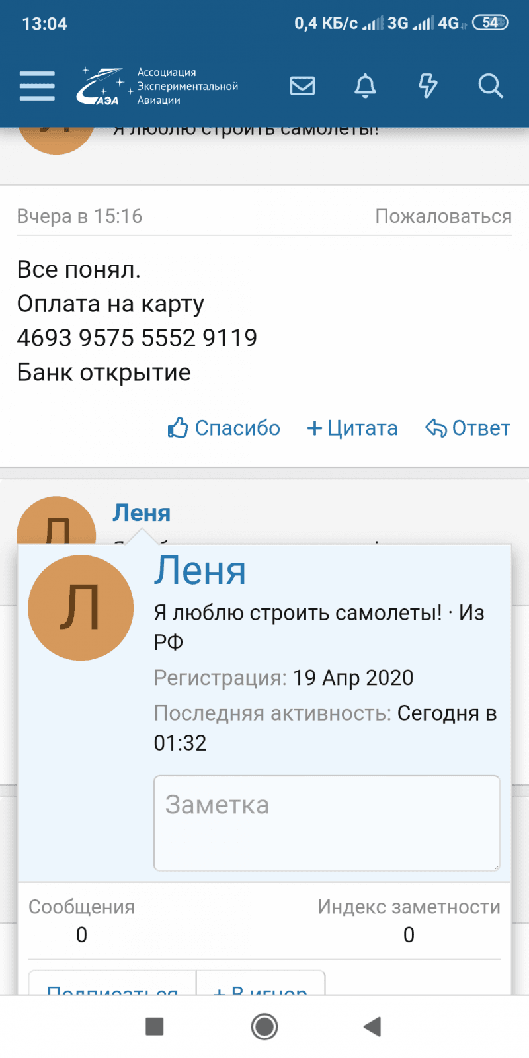Open the post timestamp Вчера в 15:16

(79, 216)
